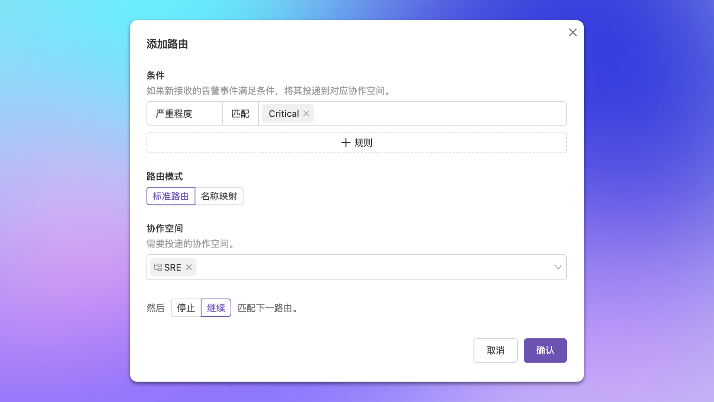714x402 pixels.
Task: Expand the 协作空间 dropdown chevron
Action: click(x=558, y=267)
